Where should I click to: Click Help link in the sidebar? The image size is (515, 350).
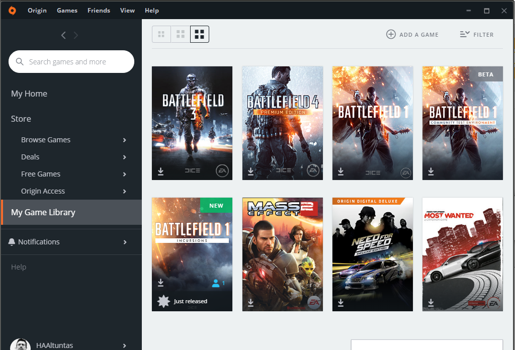(x=19, y=267)
